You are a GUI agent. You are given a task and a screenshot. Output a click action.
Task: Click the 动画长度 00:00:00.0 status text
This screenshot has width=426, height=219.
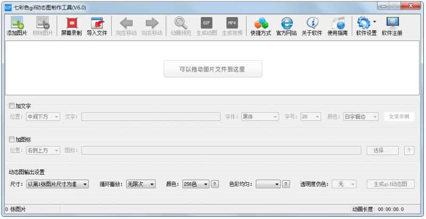378,209
